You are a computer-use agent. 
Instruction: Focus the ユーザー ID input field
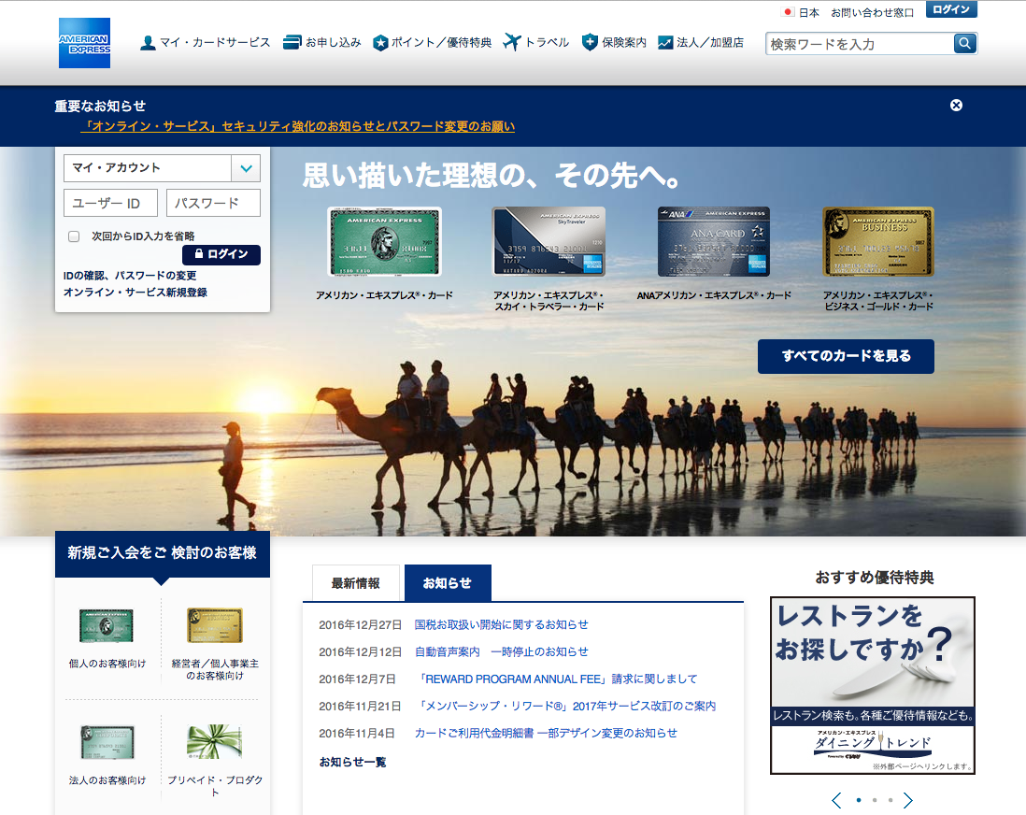click(x=110, y=203)
